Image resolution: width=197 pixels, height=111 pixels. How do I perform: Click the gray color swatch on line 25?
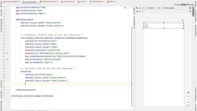point(7,59)
